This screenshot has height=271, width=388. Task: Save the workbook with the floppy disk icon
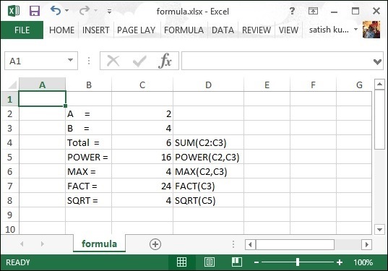click(35, 11)
